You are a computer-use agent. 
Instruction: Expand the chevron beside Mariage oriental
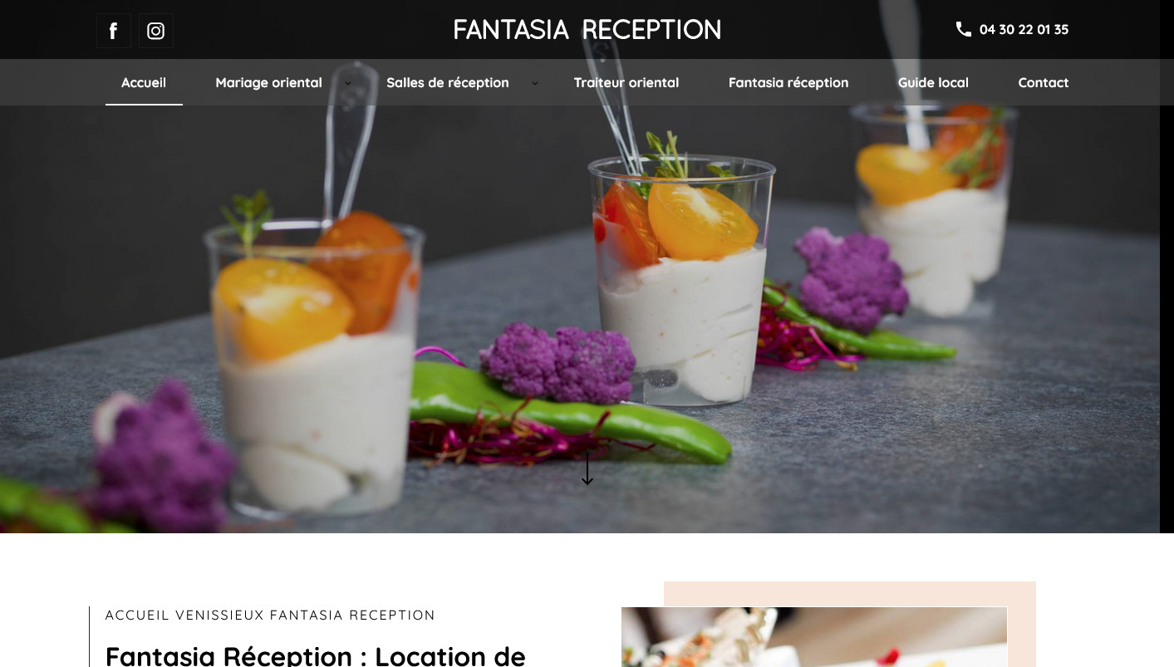click(348, 83)
